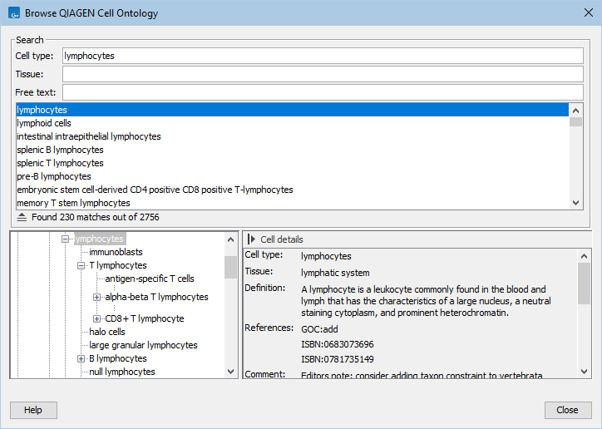
Task: Select halo cells in the tree
Action: 107,332
